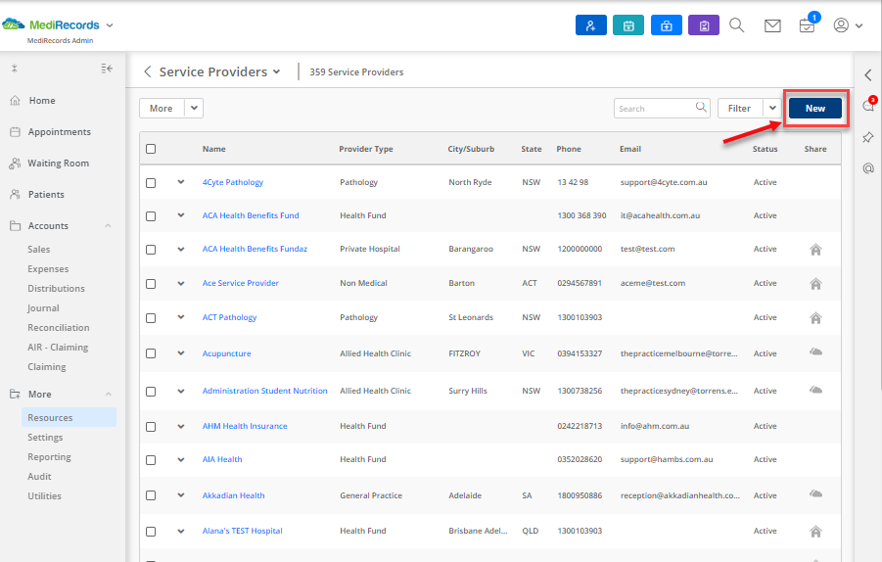882x562 pixels.
Task: Open the Service Providers title dropdown
Action: coord(276,71)
